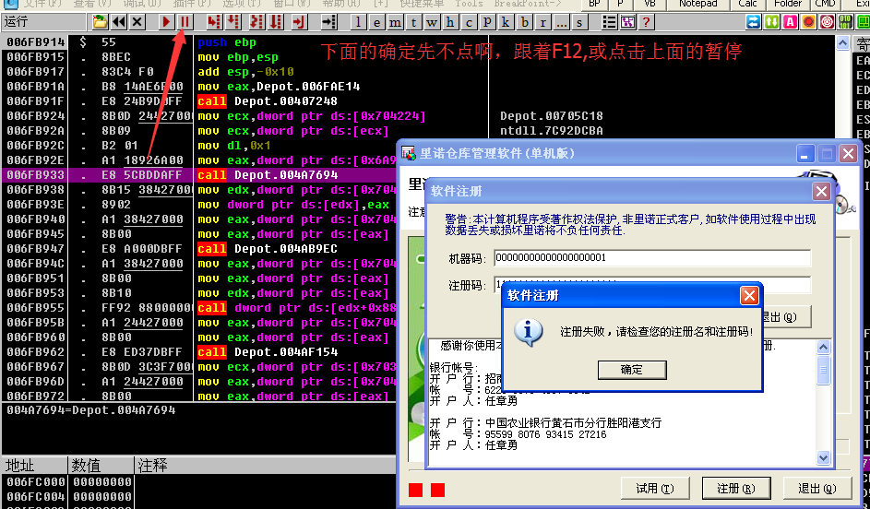
Task: Click the red target plugin icon
Action: click(827, 22)
